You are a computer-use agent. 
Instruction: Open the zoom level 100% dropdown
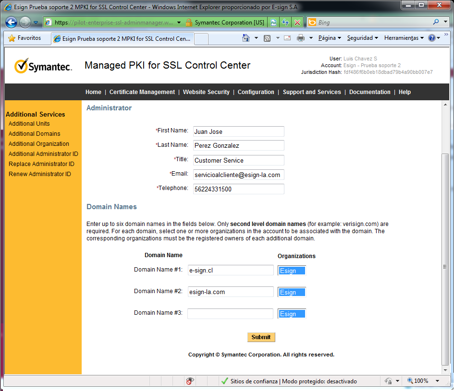423,381
